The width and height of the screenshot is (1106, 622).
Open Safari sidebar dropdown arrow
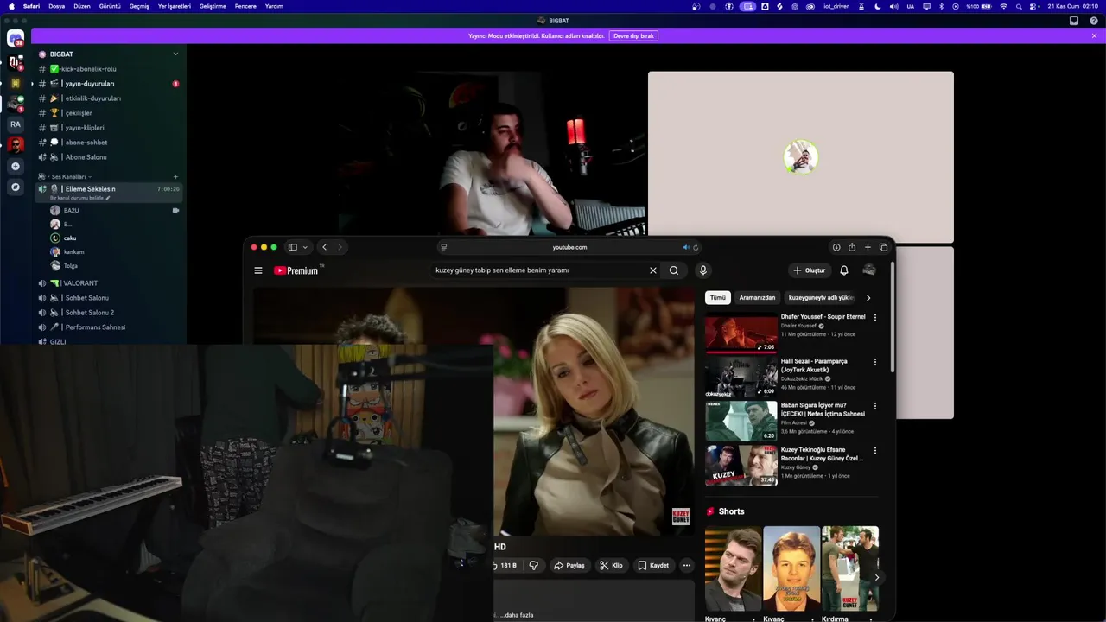305,247
